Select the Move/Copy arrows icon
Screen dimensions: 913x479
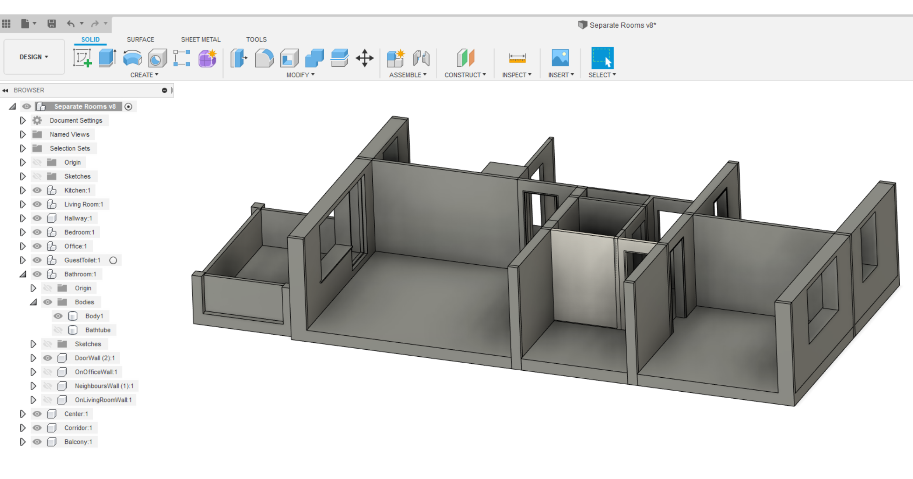pyautogui.click(x=364, y=58)
